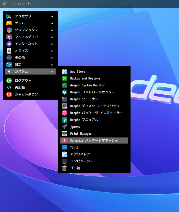Click the Deepin ディスク ユーティリティ disk icon
179x212 pixels.
click(x=64, y=106)
